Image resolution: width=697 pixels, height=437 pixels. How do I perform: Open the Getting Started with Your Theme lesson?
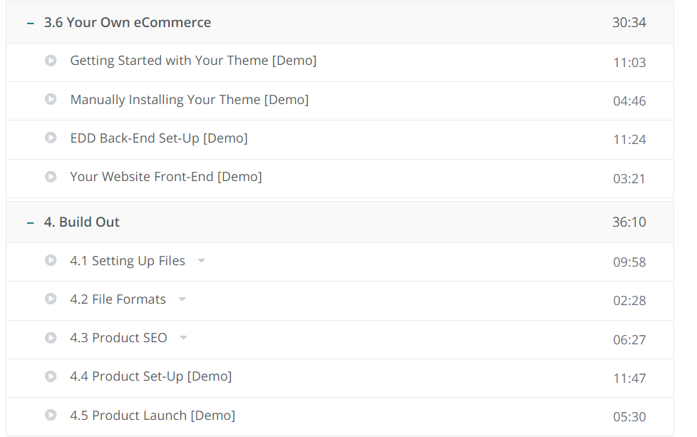(x=193, y=61)
